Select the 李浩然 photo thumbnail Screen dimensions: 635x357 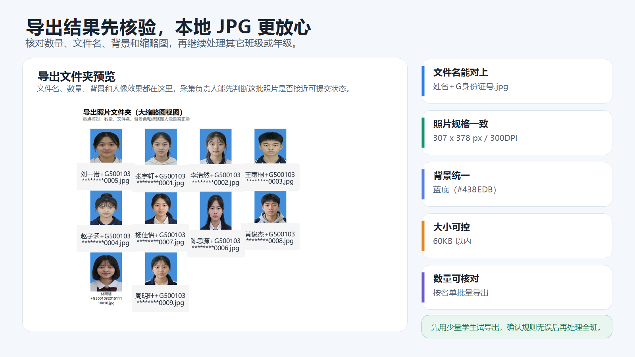pos(216,146)
